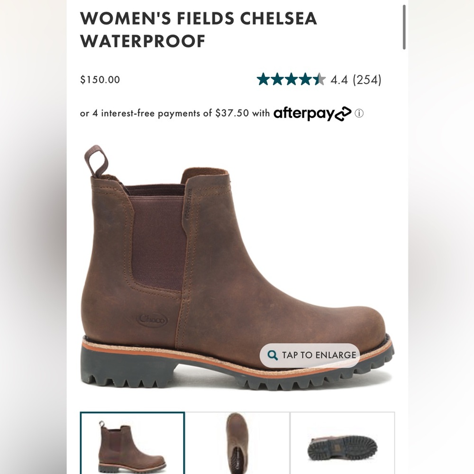This screenshot has height=474, width=474.
Task: Click the third rating star
Action: click(x=291, y=79)
